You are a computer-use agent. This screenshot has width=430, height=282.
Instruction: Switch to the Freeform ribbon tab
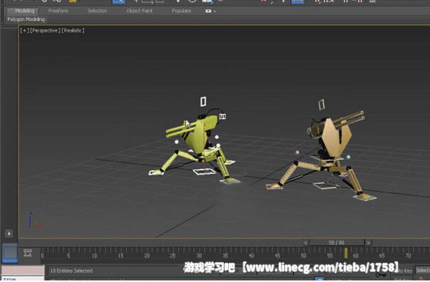[x=58, y=11]
